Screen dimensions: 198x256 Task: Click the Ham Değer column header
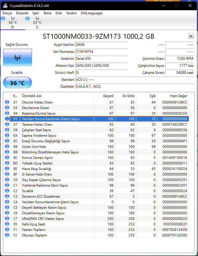[x=178, y=96]
